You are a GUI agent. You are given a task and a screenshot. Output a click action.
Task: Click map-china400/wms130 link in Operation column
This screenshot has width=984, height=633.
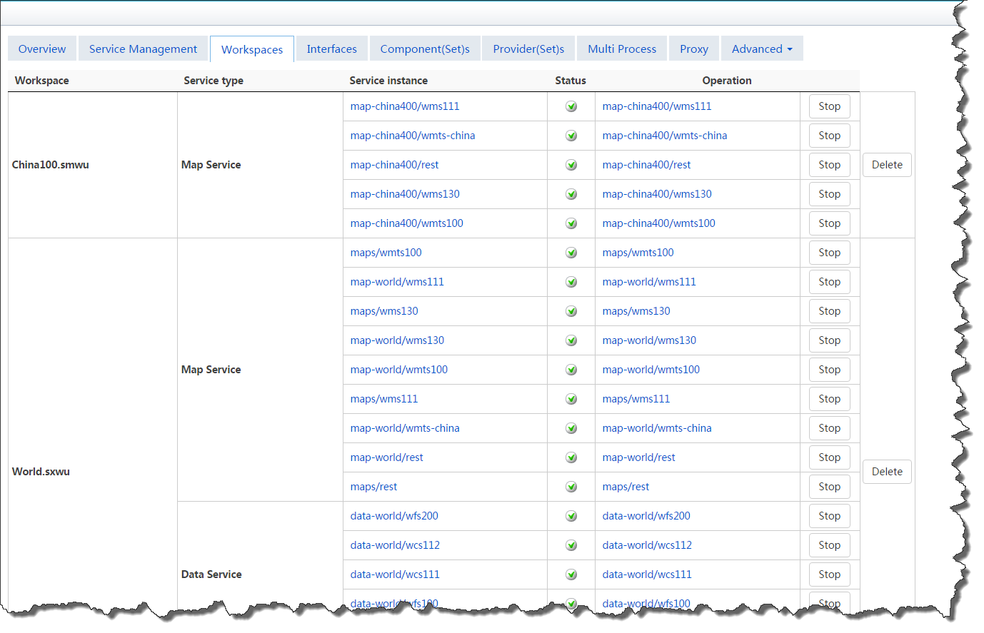[x=657, y=194]
